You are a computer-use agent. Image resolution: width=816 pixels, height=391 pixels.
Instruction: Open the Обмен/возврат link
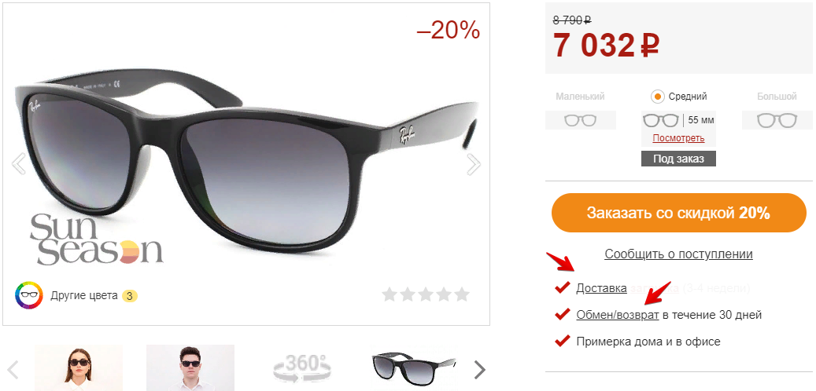[618, 315]
